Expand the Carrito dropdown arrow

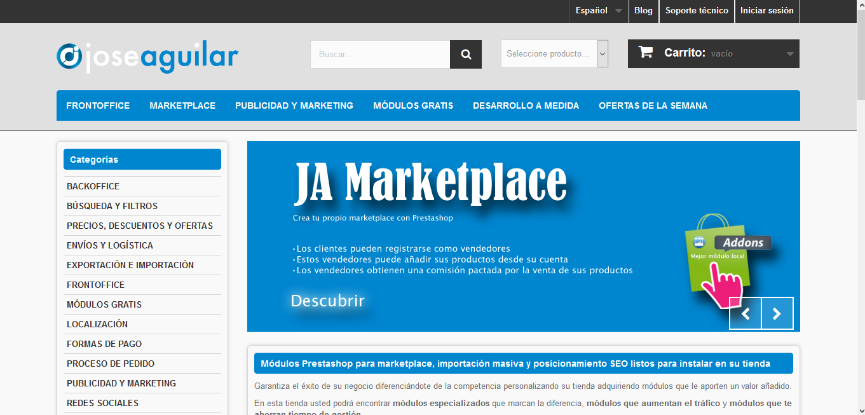click(790, 54)
